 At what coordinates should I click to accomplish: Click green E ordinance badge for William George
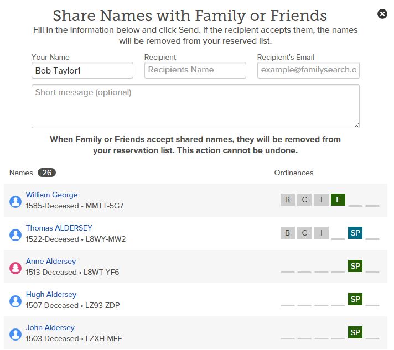[x=338, y=200]
